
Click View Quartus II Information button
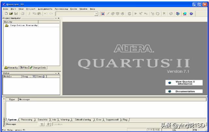(184, 83)
